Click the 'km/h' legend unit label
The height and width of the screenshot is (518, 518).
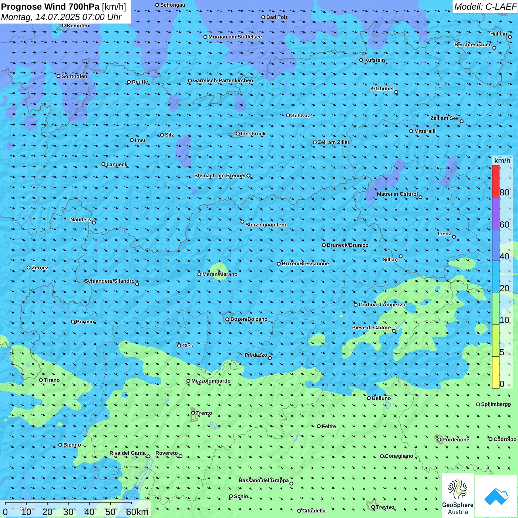point(502,161)
